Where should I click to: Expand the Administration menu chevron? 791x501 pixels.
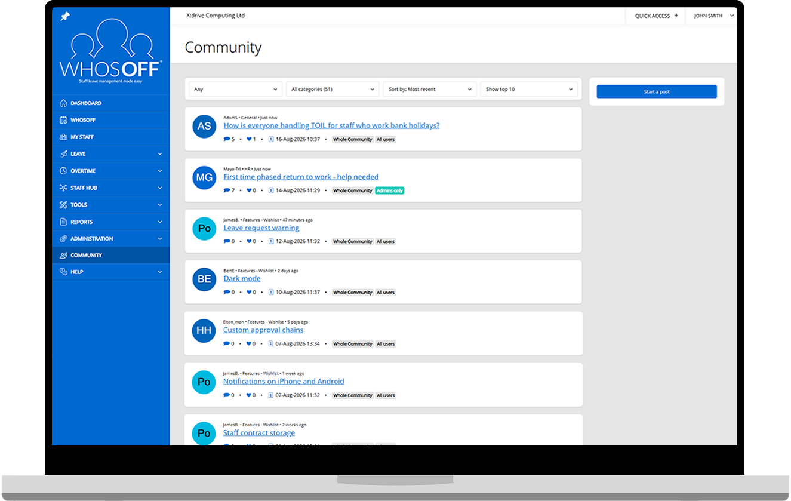pyautogui.click(x=160, y=239)
